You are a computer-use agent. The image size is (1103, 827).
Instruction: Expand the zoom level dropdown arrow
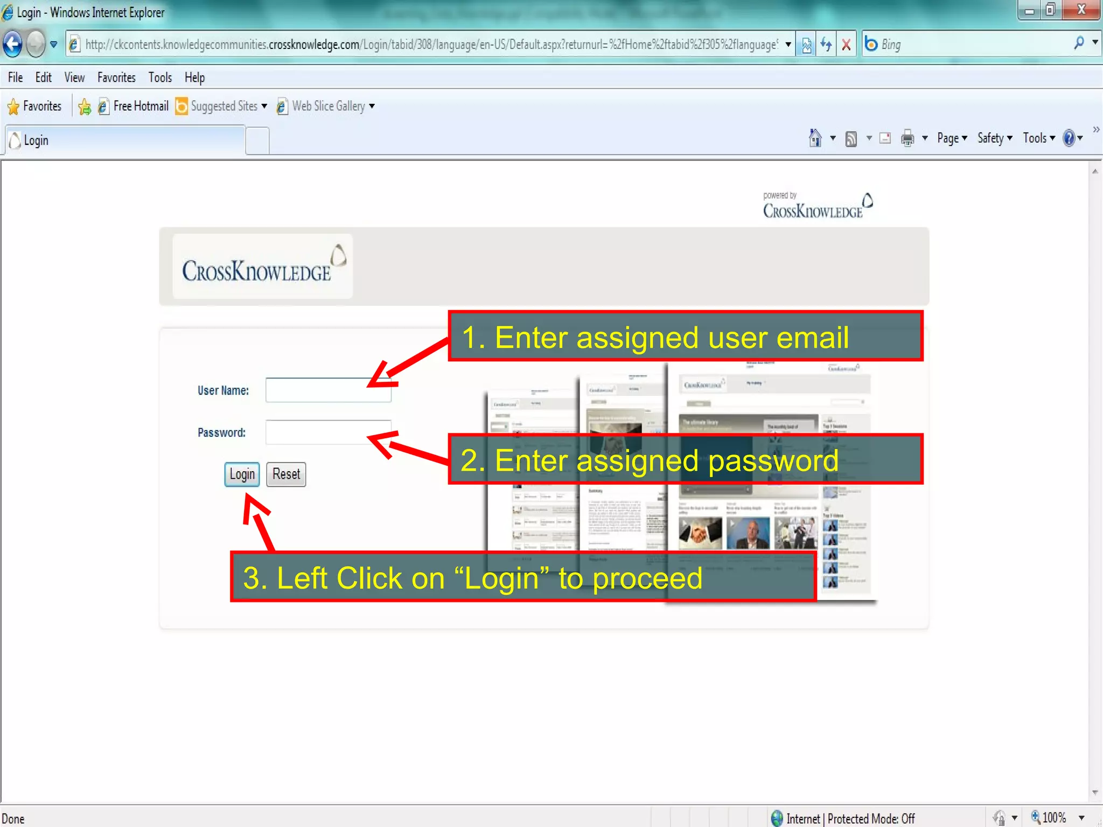1081,818
